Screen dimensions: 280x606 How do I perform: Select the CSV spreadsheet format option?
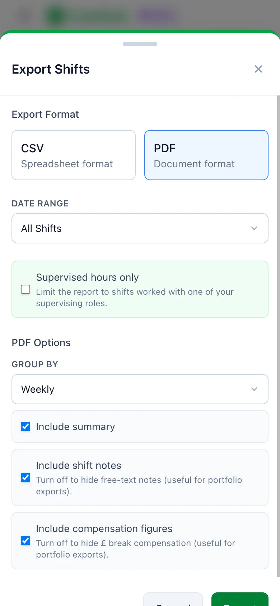[x=73, y=155]
